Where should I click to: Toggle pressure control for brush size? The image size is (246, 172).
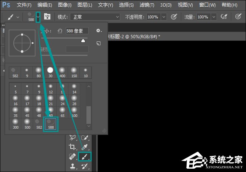coord(238,17)
